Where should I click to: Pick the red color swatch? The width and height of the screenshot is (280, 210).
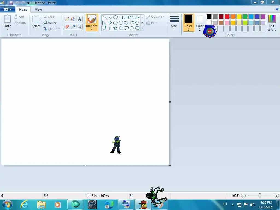[x=227, y=17]
